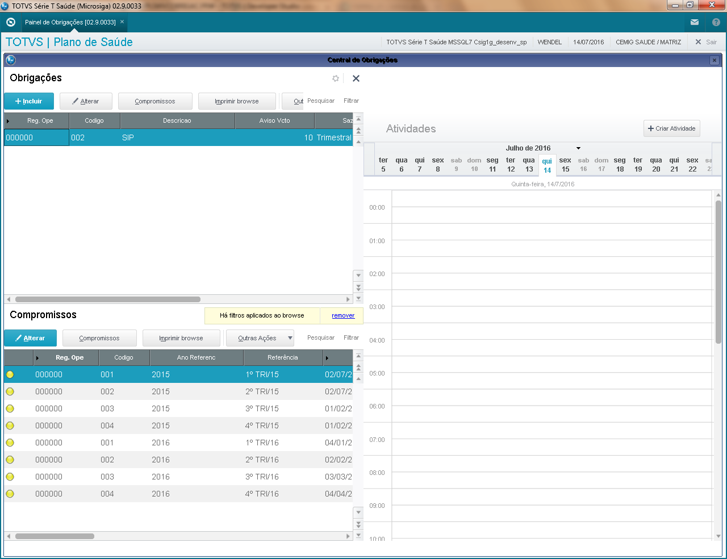Click the yellow status icon for 2º TRI/16
The image size is (727, 559).
[10, 460]
